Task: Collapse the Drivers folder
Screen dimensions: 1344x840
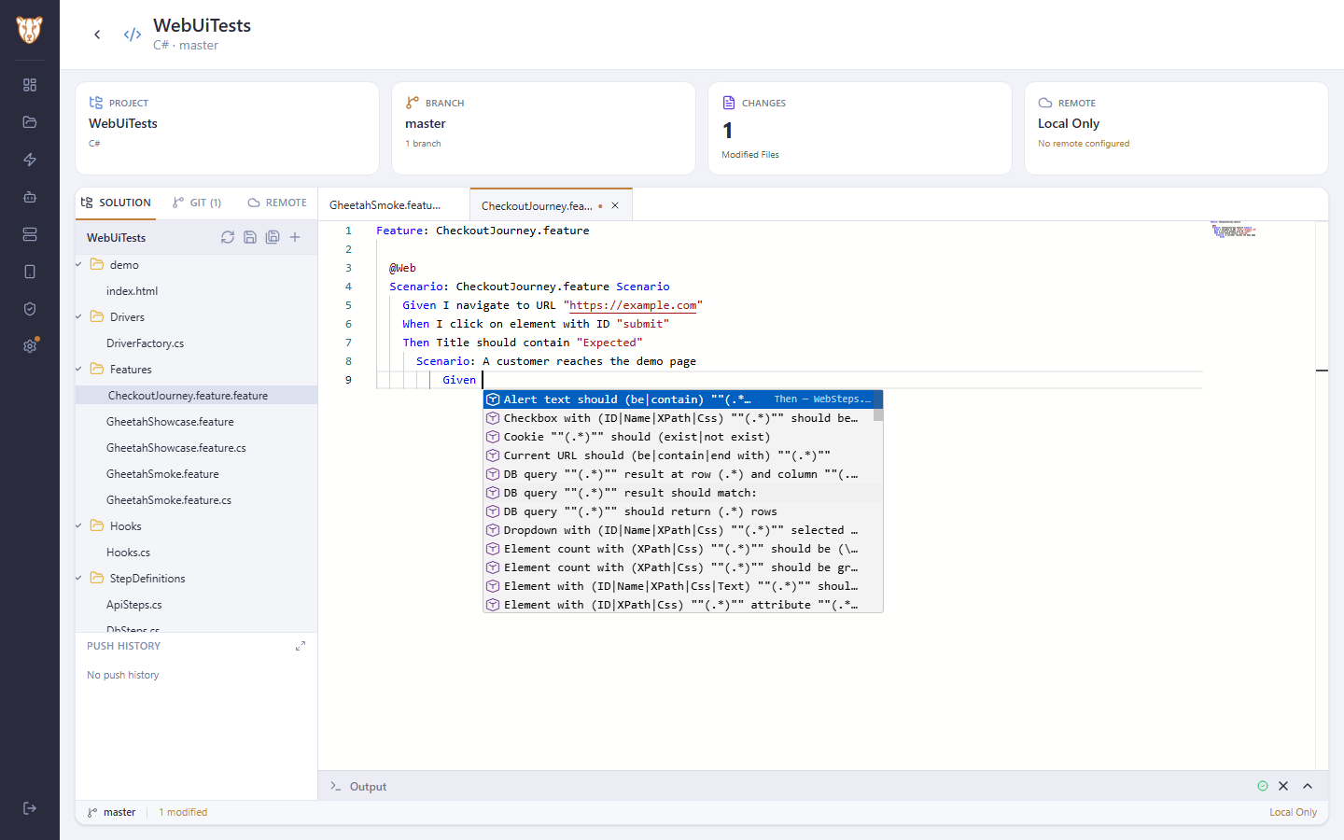Action: tap(79, 317)
